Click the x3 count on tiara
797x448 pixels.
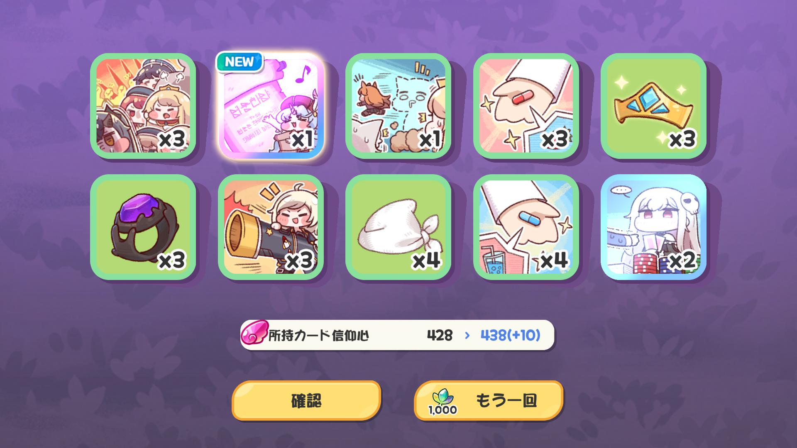tap(682, 139)
